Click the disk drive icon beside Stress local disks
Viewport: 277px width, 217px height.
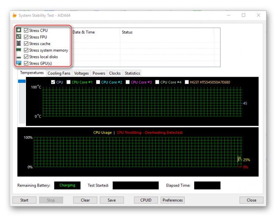pyautogui.click(x=19, y=57)
